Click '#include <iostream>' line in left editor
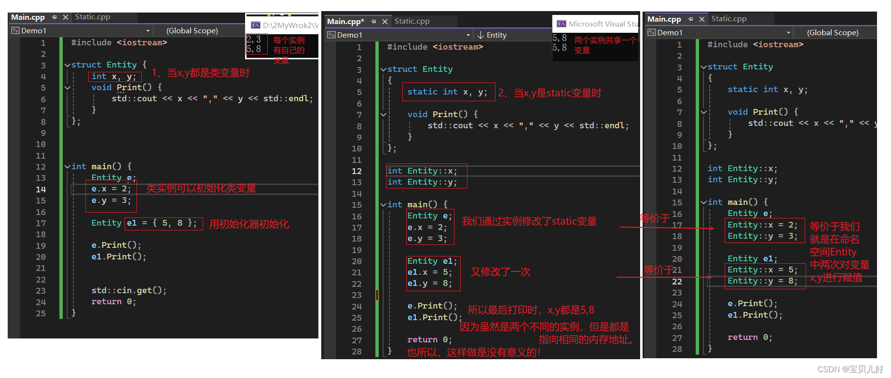This screenshot has height=378, width=891. (x=119, y=42)
